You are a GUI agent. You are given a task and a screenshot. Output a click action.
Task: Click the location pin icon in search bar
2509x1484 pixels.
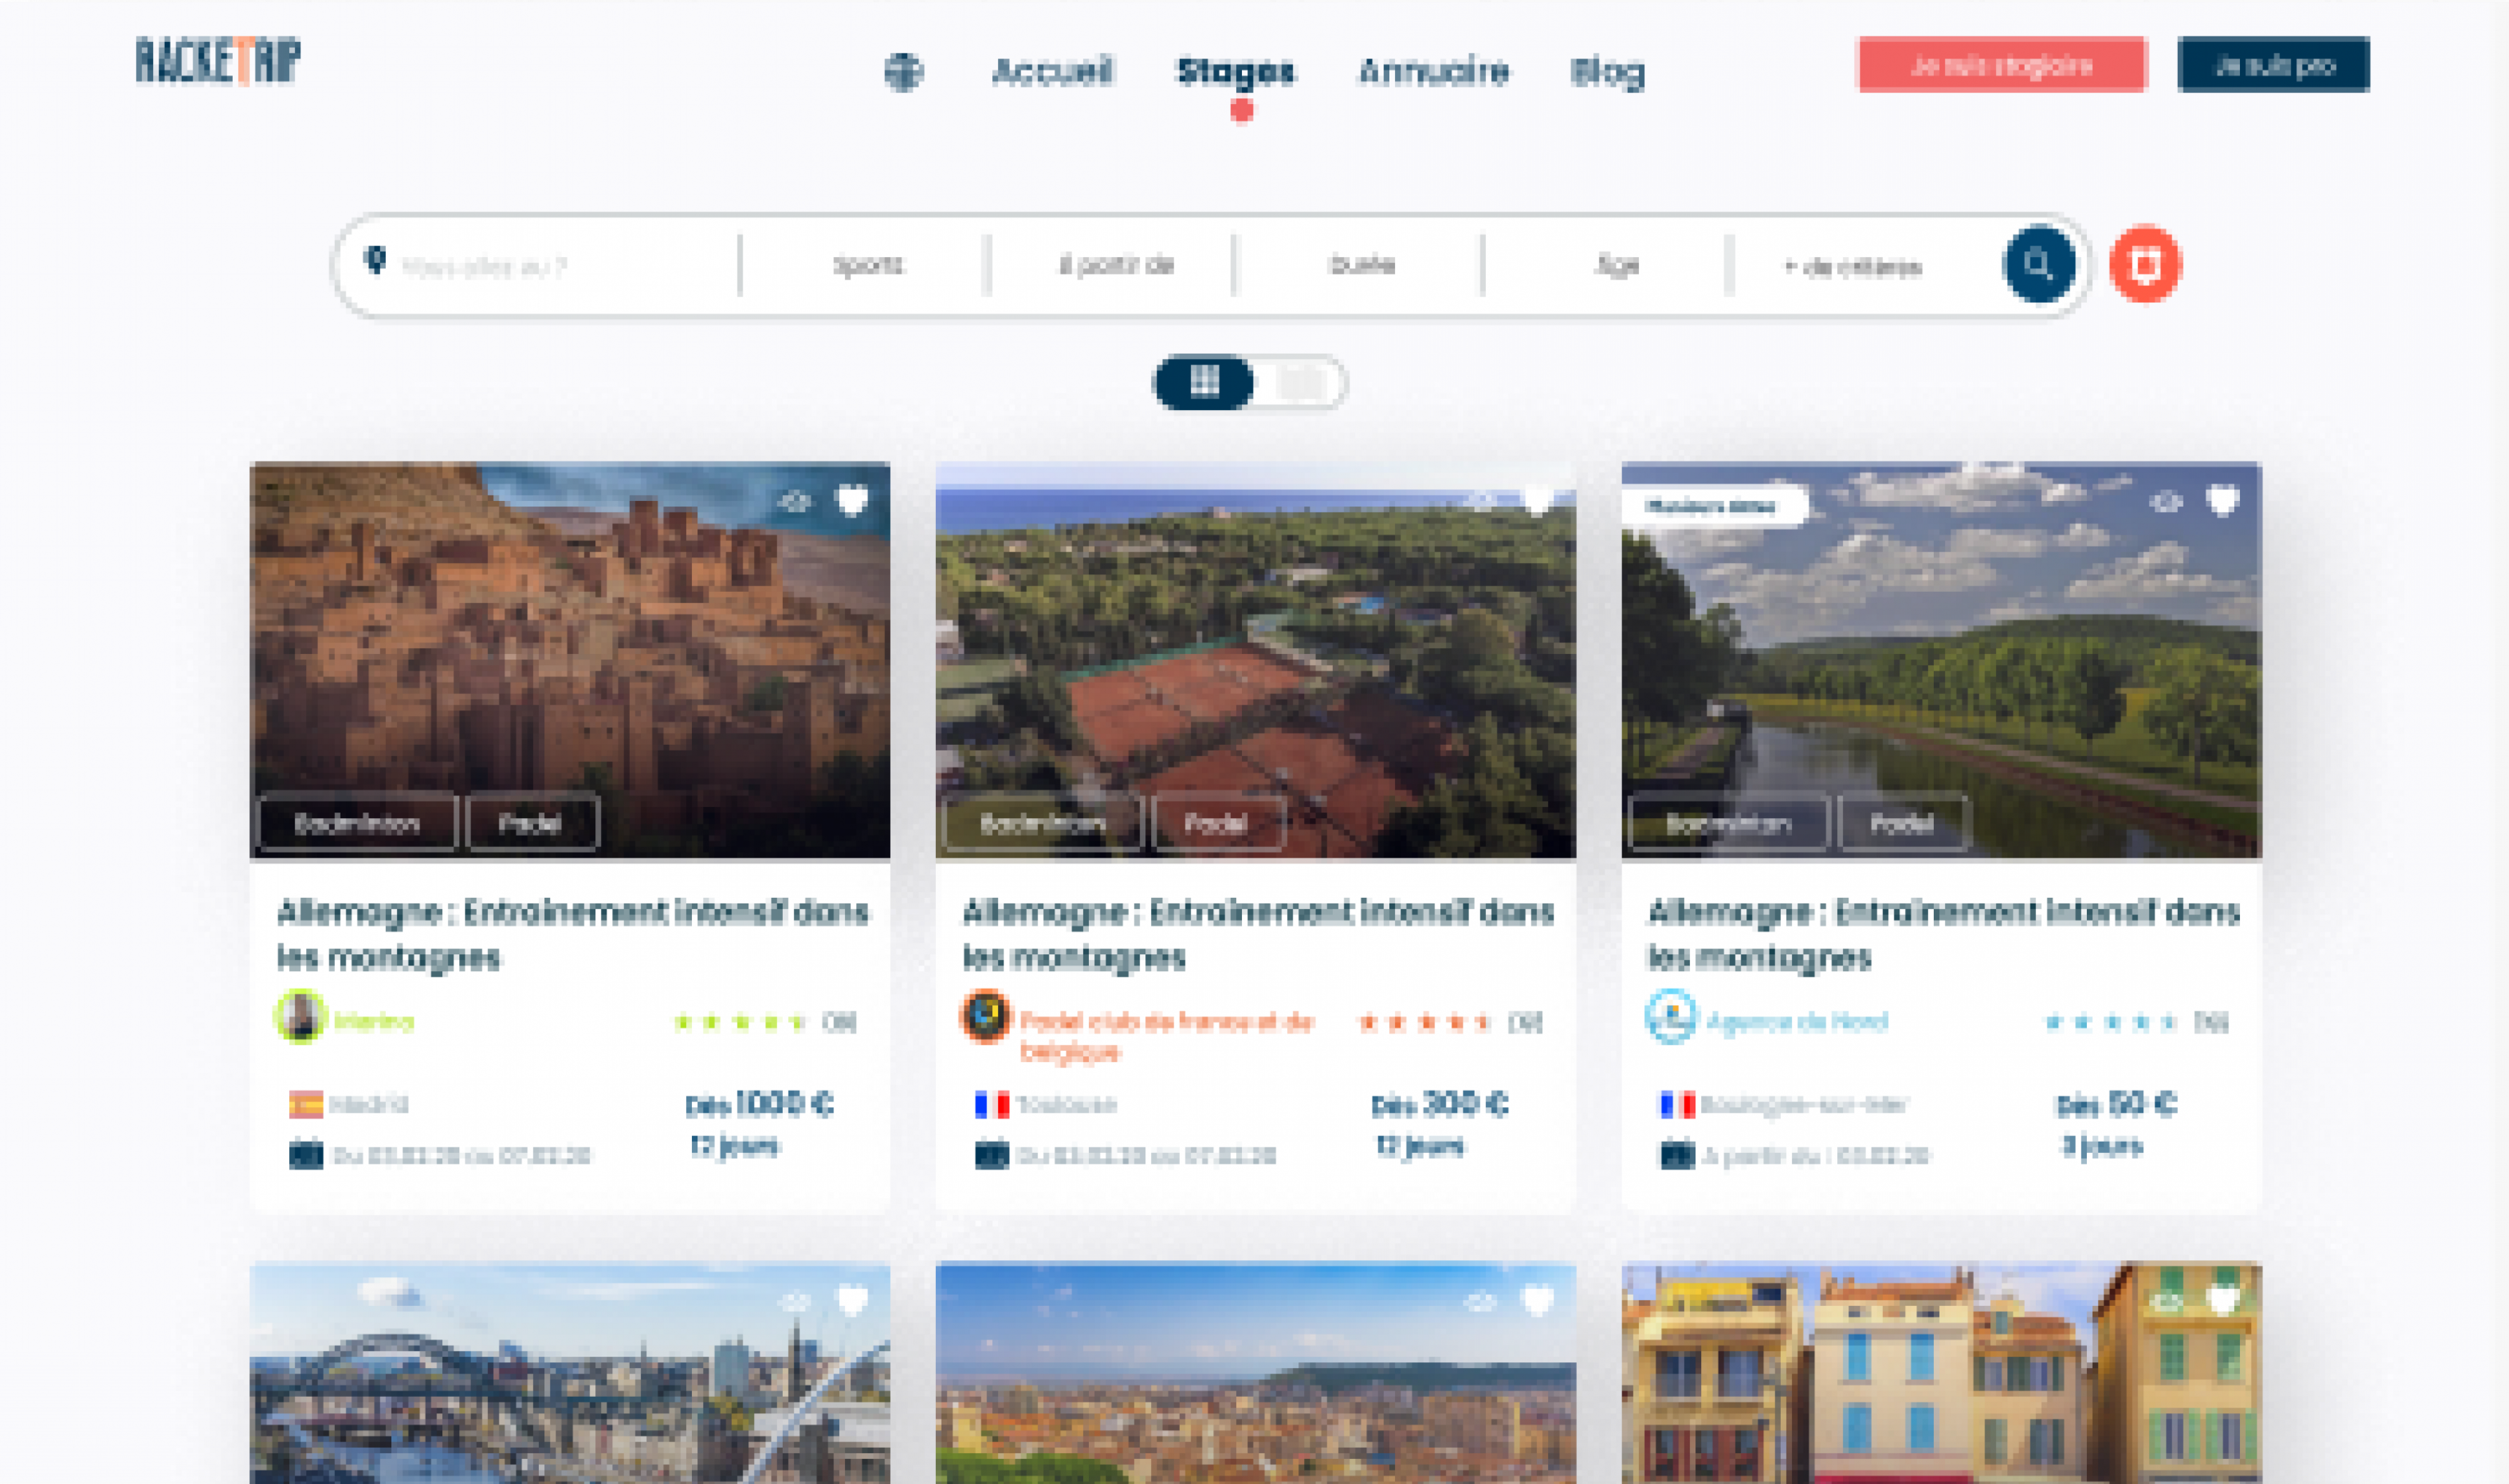pos(375,260)
